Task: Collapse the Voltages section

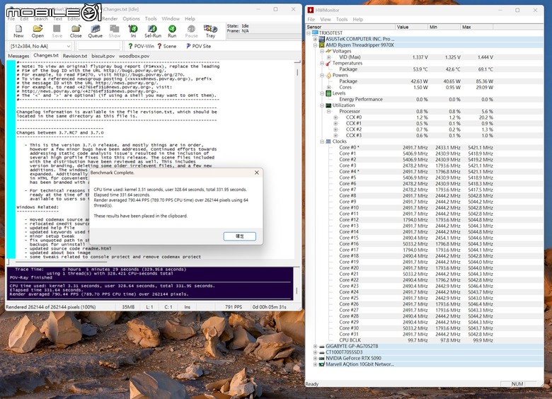Action: (x=322, y=51)
